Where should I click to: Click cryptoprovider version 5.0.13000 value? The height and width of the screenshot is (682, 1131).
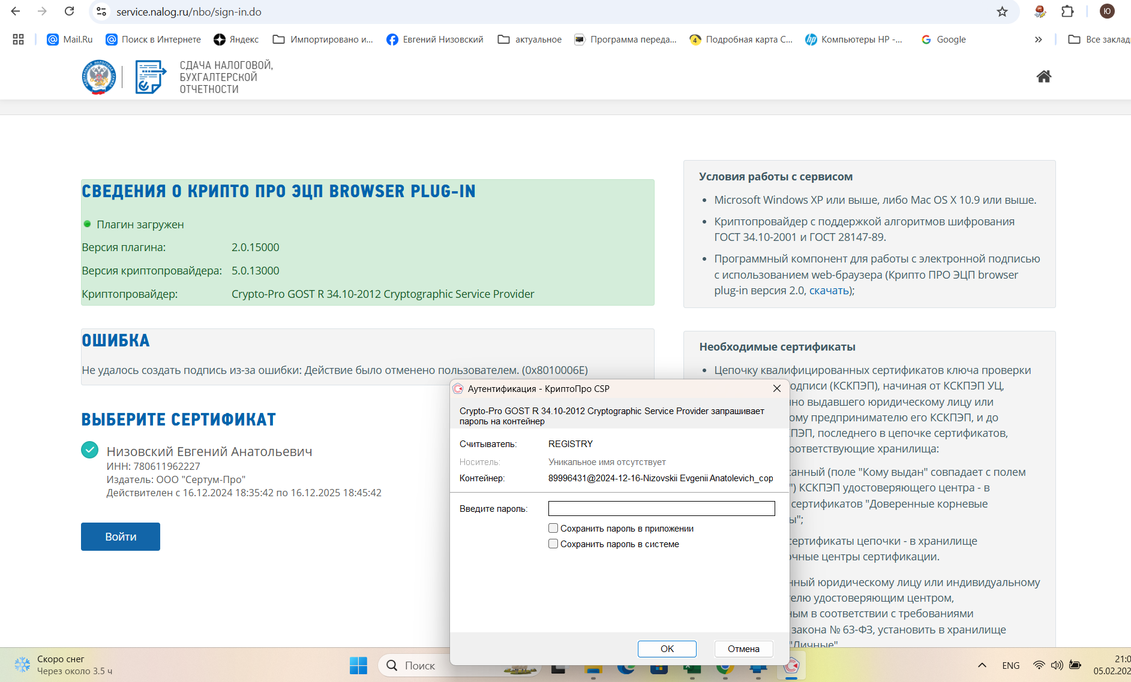(x=255, y=271)
